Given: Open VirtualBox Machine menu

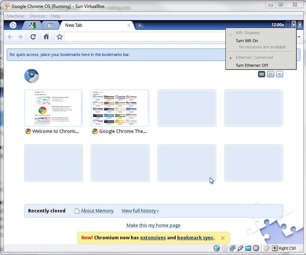Looking at the screenshot, I should point(15,16).
